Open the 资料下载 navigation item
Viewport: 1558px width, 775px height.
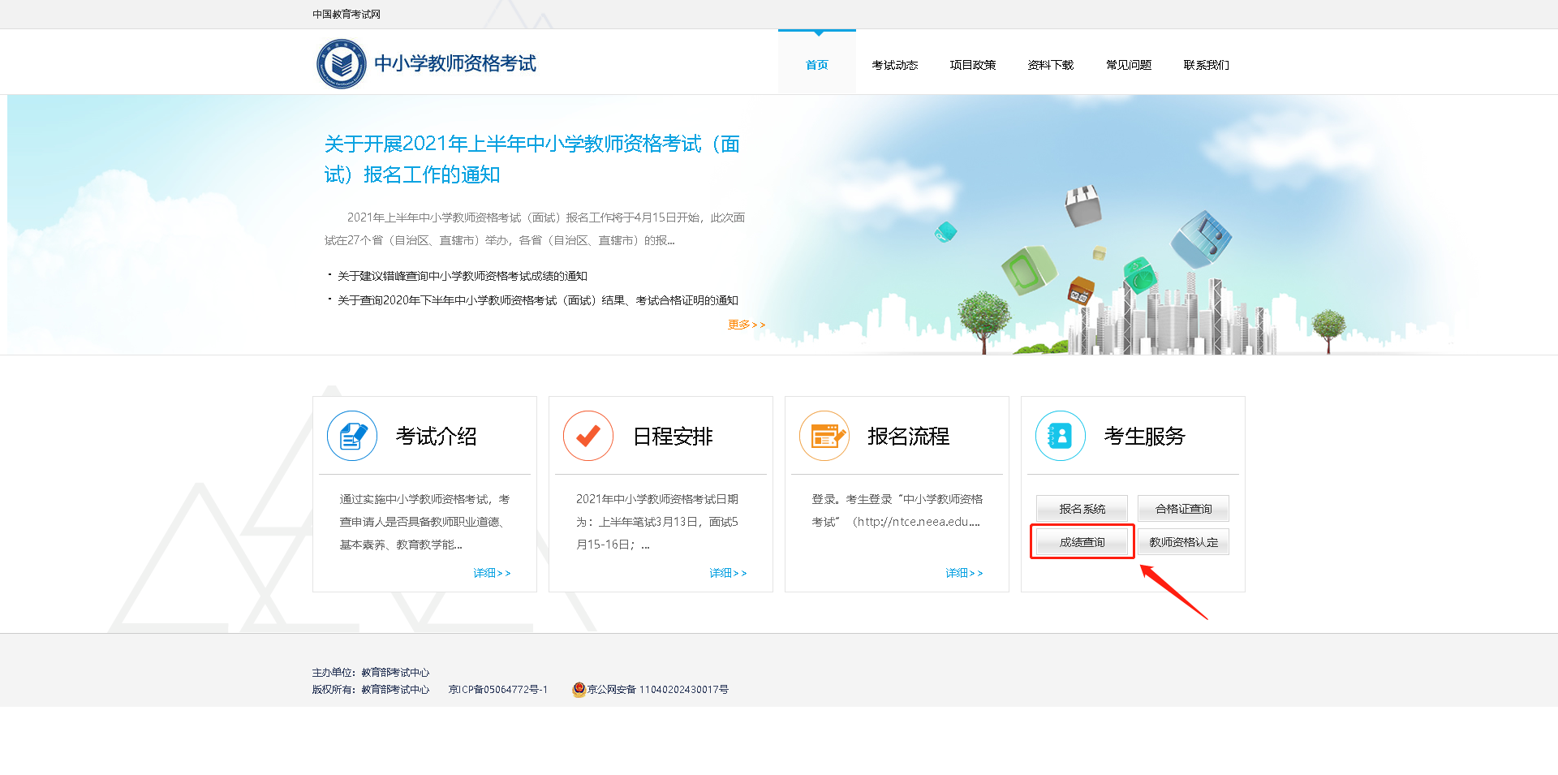[x=1050, y=65]
